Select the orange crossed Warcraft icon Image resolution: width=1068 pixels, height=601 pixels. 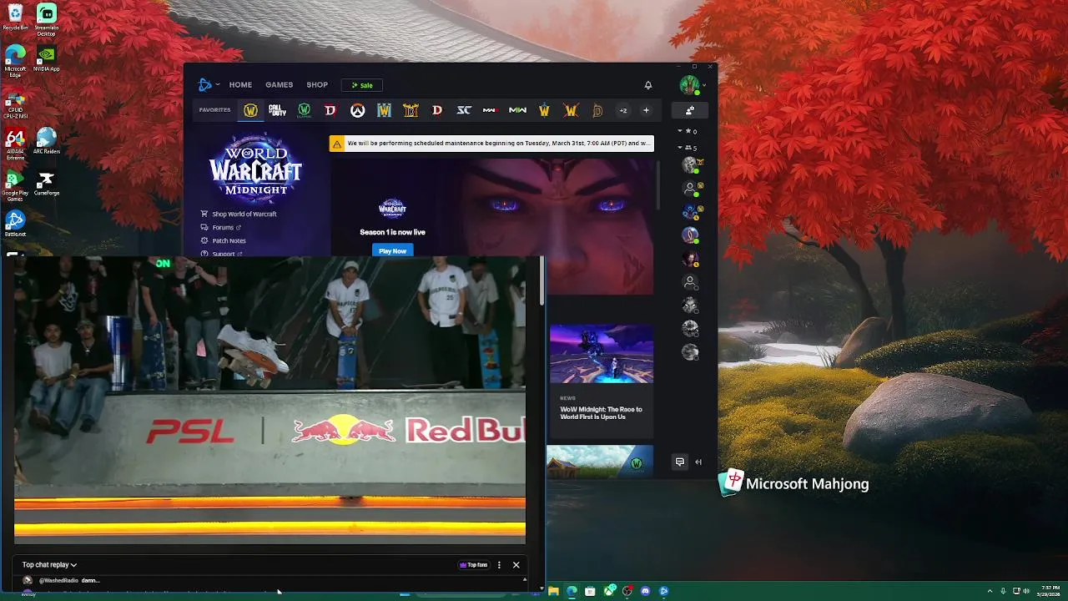coord(571,110)
